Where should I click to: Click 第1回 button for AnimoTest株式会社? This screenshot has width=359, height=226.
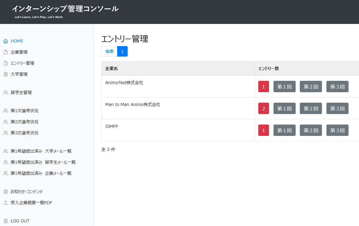[284, 87]
